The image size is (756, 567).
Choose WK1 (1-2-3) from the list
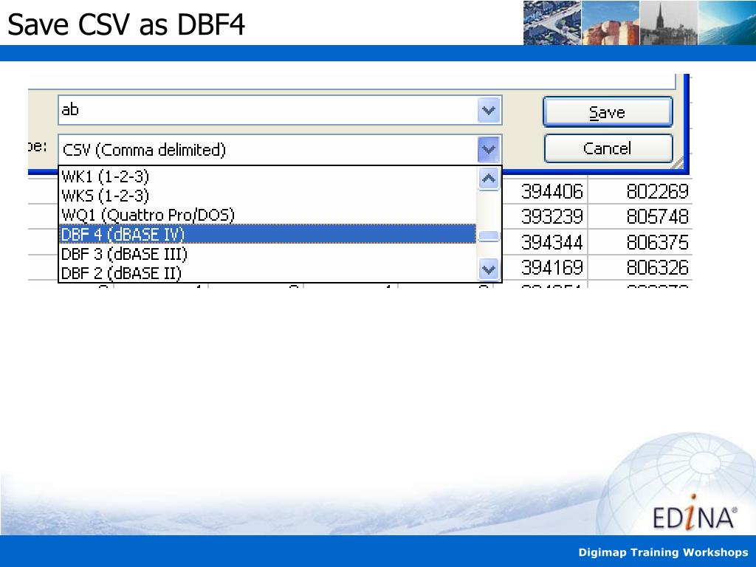pyautogui.click(x=267, y=176)
